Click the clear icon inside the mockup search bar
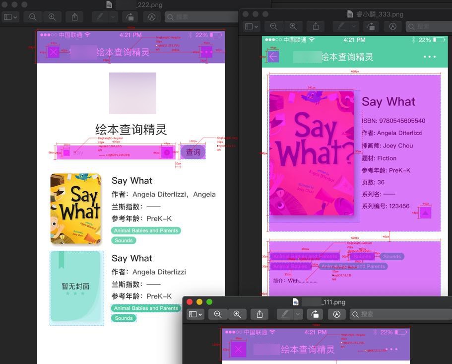The height and width of the screenshot is (364, 452). click(x=167, y=152)
